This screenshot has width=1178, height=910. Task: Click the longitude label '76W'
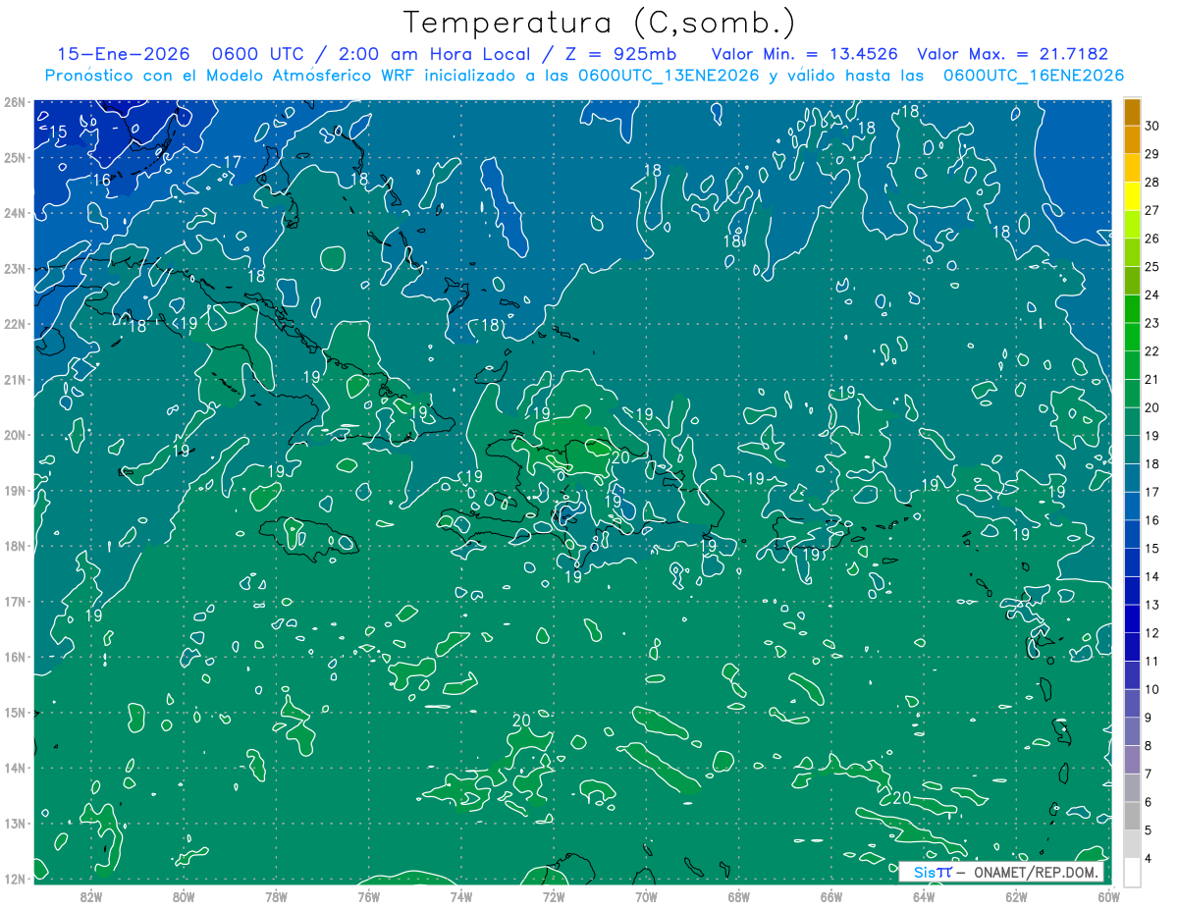click(x=369, y=896)
